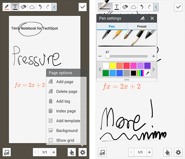Click the add preset icon in Pen settings header
185x159 pixels.
click(x=142, y=19)
